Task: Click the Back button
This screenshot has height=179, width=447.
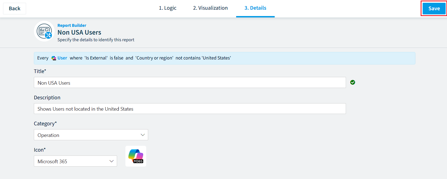Action: pos(14,9)
